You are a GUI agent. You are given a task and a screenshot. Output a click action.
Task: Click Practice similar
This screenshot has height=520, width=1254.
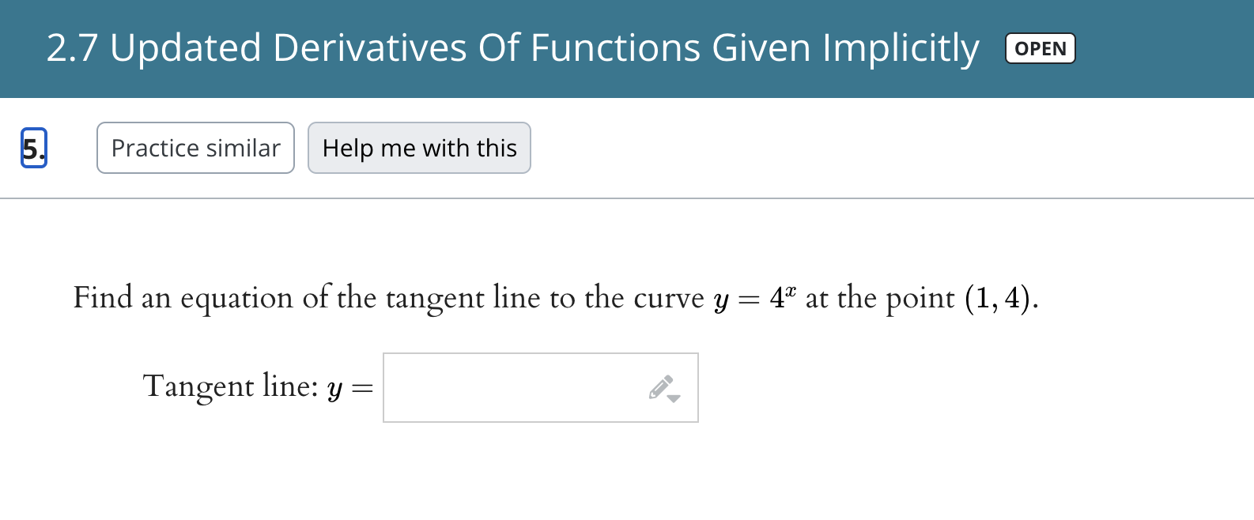tap(195, 147)
